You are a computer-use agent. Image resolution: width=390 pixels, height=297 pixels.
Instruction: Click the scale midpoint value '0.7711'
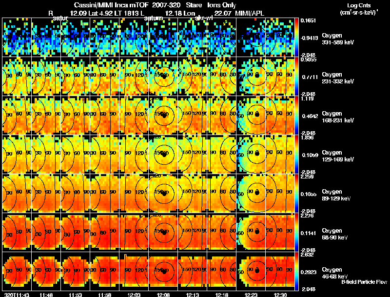click(x=310, y=77)
